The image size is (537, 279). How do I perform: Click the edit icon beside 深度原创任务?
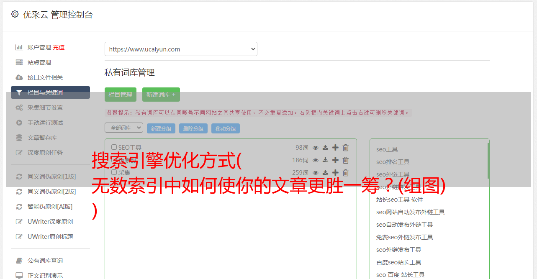[x=19, y=153]
